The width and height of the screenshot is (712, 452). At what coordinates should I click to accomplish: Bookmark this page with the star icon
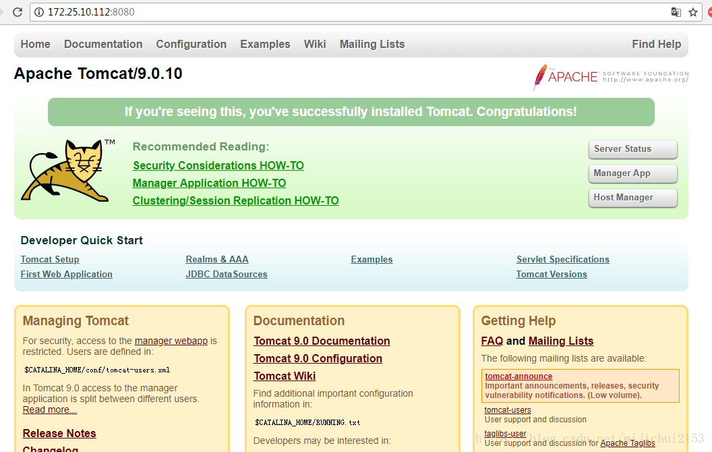pos(693,12)
